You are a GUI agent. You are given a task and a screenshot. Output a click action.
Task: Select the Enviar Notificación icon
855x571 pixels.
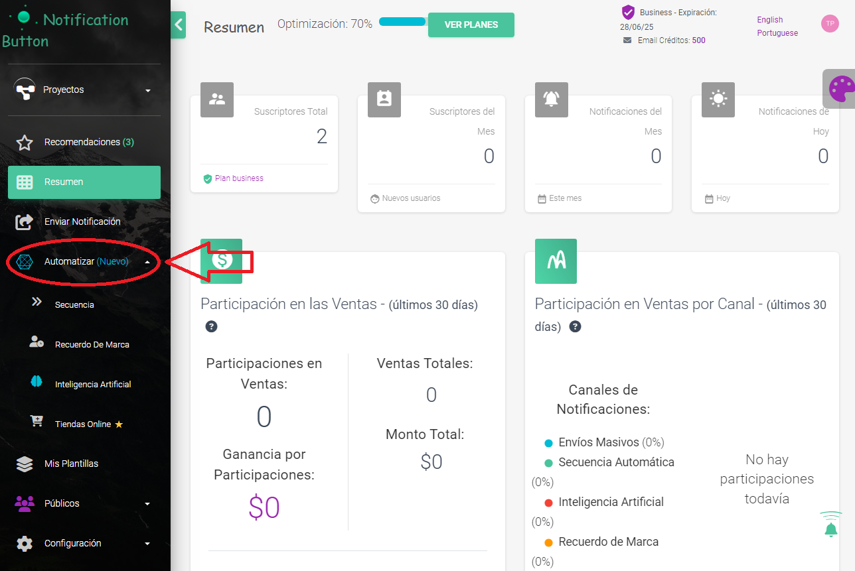[x=24, y=222]
